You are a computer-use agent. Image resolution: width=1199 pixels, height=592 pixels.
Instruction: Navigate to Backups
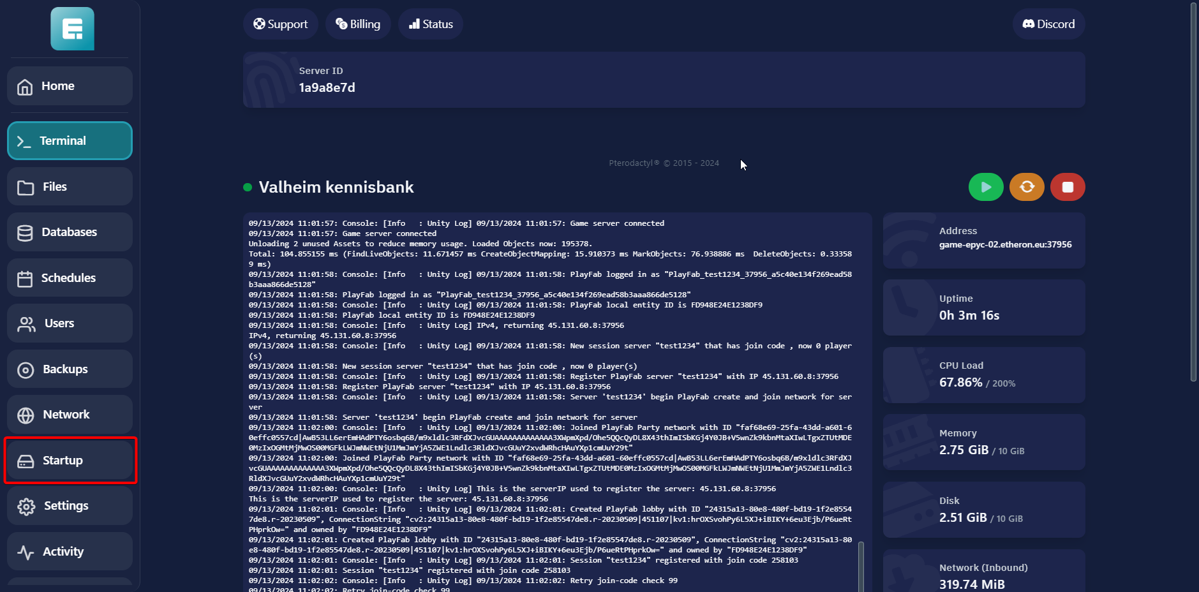70,369
